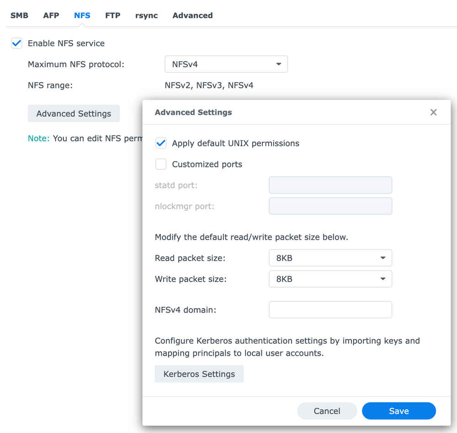Select the NFS tab
This screenshot has width=457, height=433.
82,15
